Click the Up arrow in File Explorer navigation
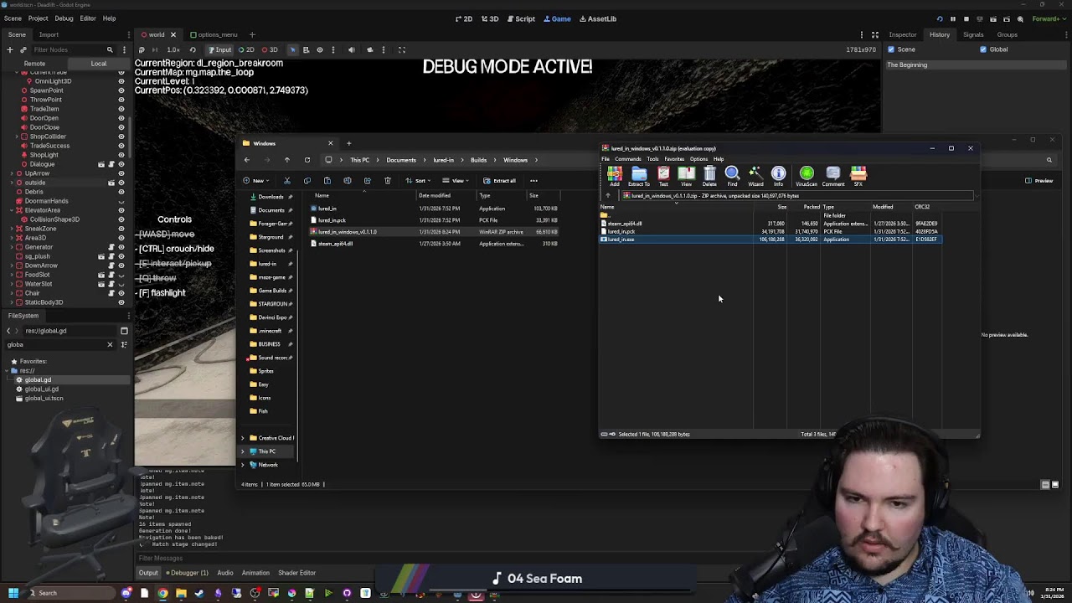The width and height of the screenshot is (1072, 603). (286, 160)
